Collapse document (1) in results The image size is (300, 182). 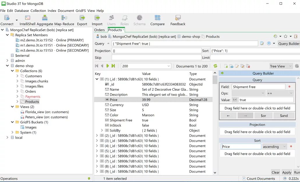tap(97, 79)
